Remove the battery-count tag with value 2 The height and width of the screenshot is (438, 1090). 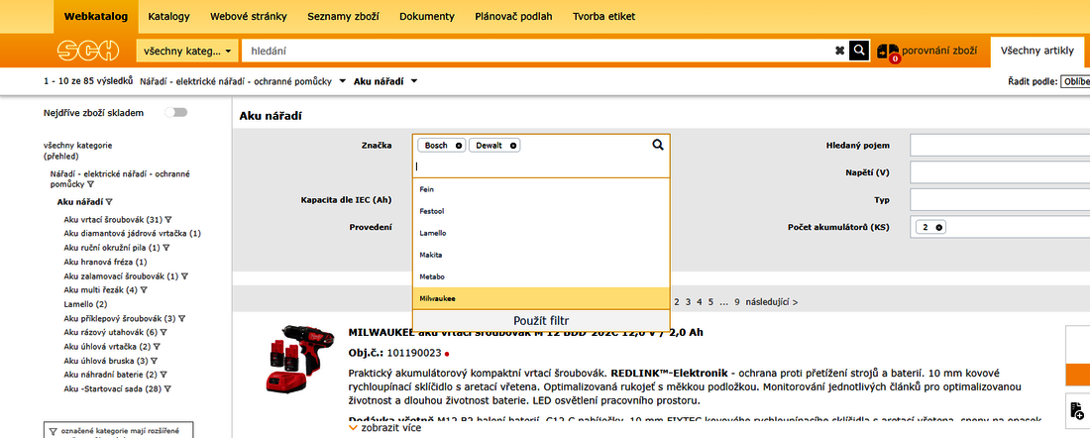(938, 227)
